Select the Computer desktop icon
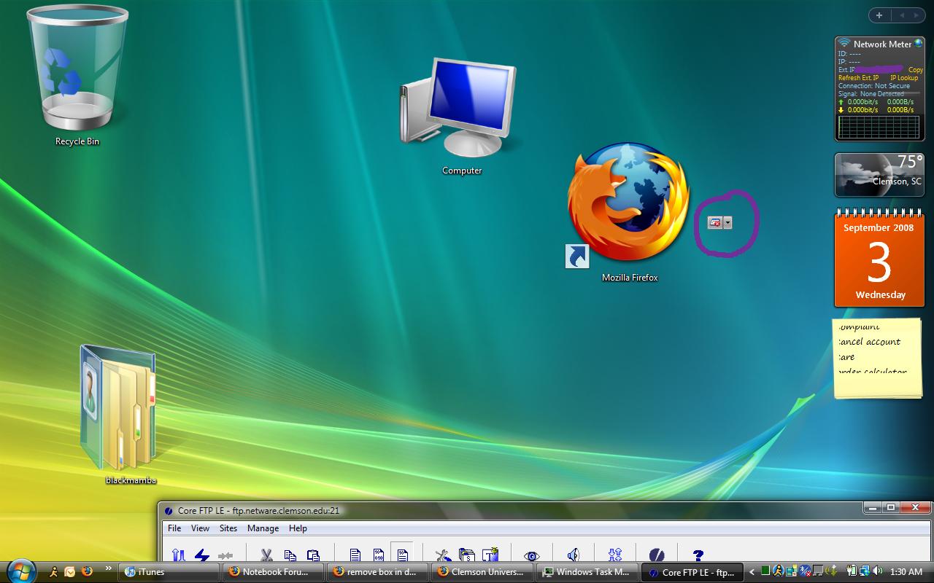Viewport: 934px width, 583px height. pyautogui.click(x=461, y=117)
